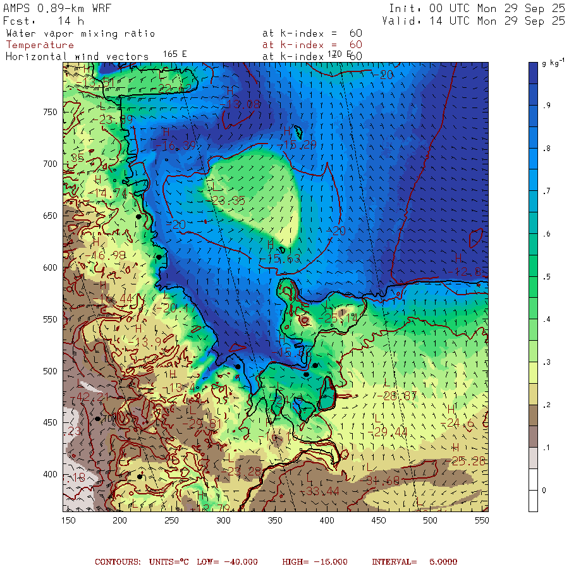Click the 'TDM' station label
Screen dimensions: 569x569
click(110, 419)
